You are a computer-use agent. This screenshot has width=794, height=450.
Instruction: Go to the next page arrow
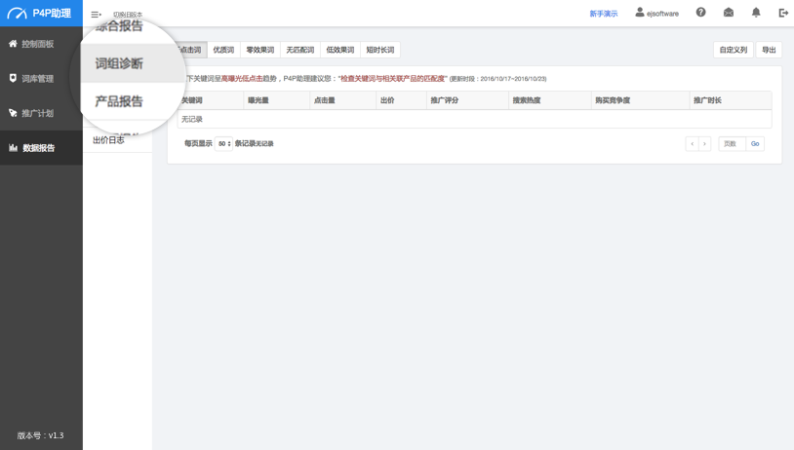coord(704,144)
